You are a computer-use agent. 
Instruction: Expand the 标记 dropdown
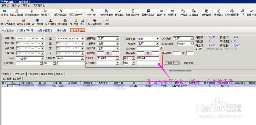(x=42, y=58)
